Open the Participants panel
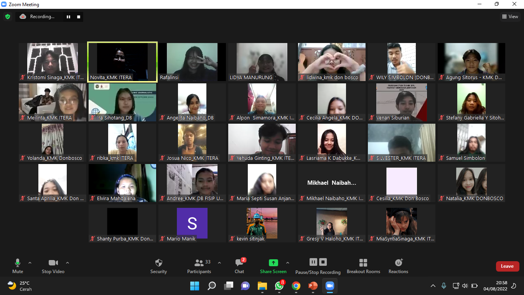The image size is (524, 295). (199, 266)
